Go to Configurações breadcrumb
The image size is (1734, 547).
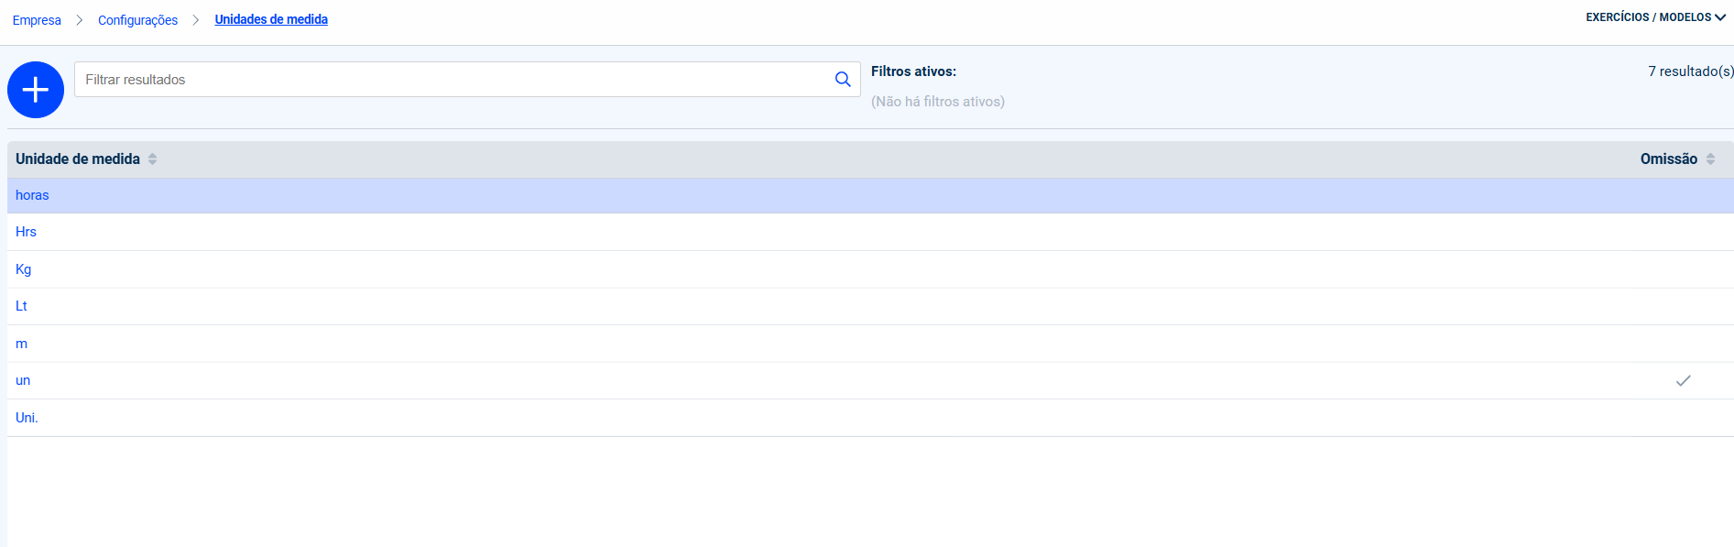[x=137, y=20]
